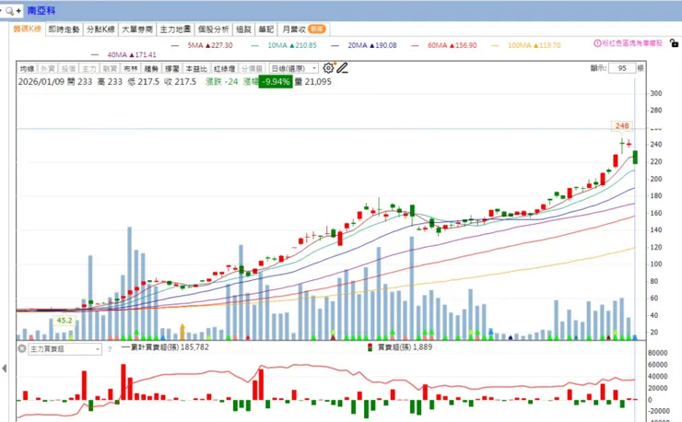Switch to the 主力地圖 tab

pyautogui.click(x=175, y=29)
